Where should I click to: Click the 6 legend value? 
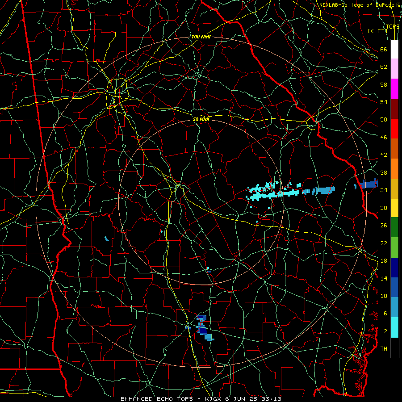(385, 314)
